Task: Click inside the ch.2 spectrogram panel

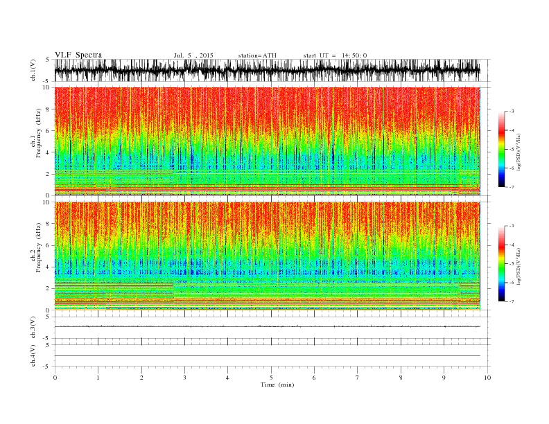Action: 268,256
